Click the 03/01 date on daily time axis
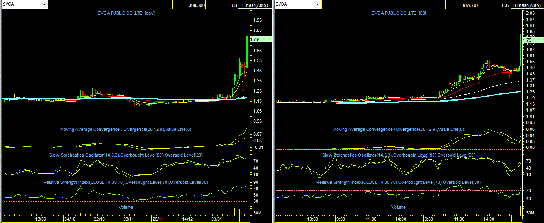The image size is (544, 223). 217,219
